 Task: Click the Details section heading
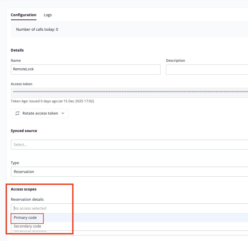[x=17, y=50]
